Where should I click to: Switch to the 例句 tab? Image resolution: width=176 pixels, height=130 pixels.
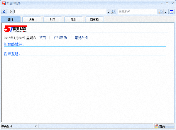[x=52, y=20]
